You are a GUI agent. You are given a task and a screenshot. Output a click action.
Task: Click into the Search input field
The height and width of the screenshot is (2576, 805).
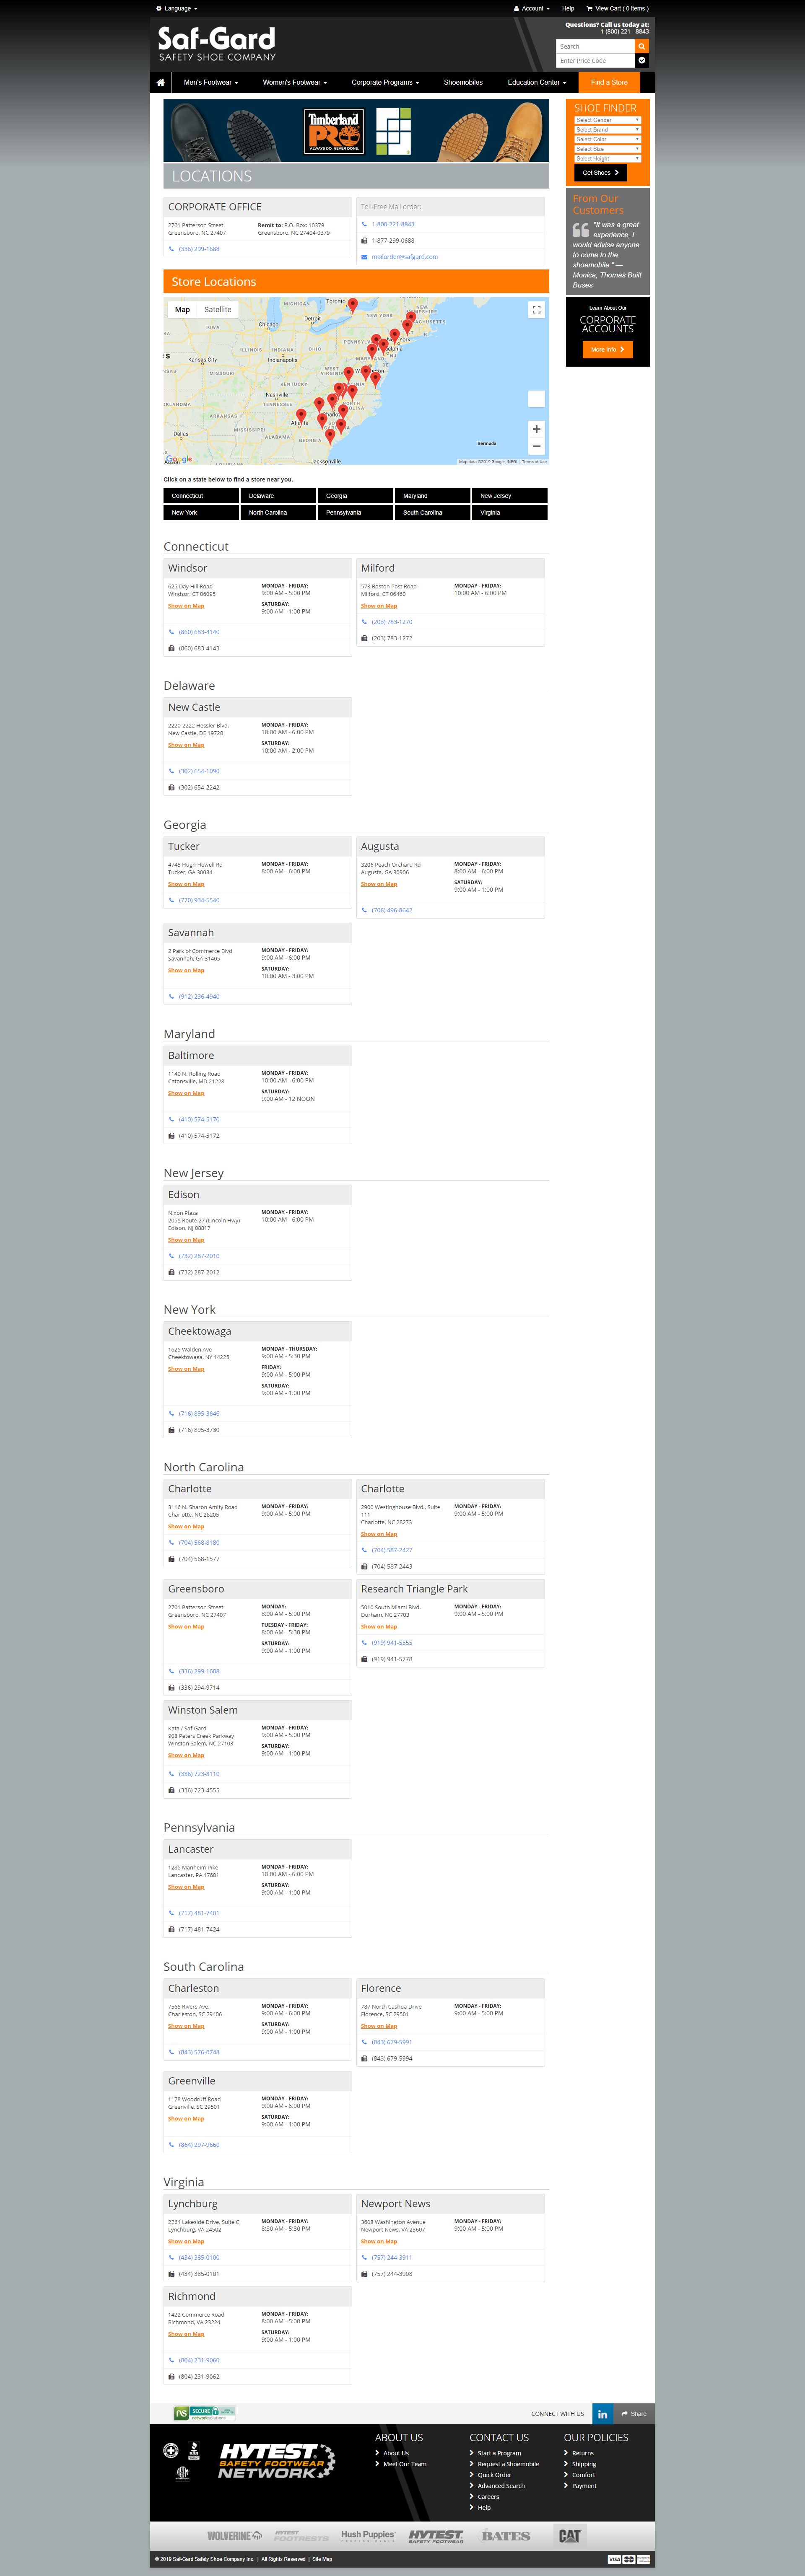[595, 46]
